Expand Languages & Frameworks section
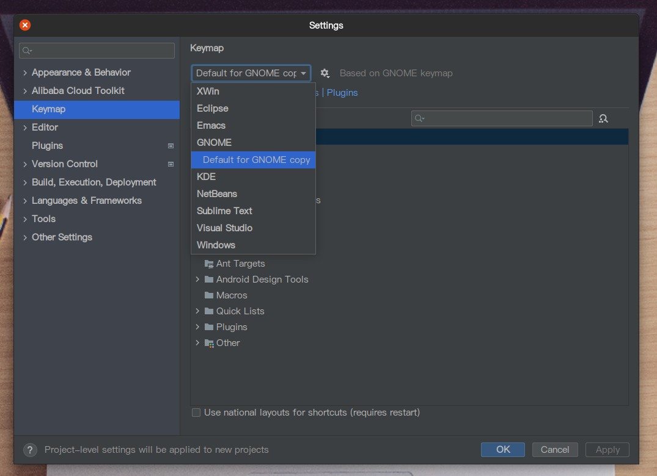 25,201
